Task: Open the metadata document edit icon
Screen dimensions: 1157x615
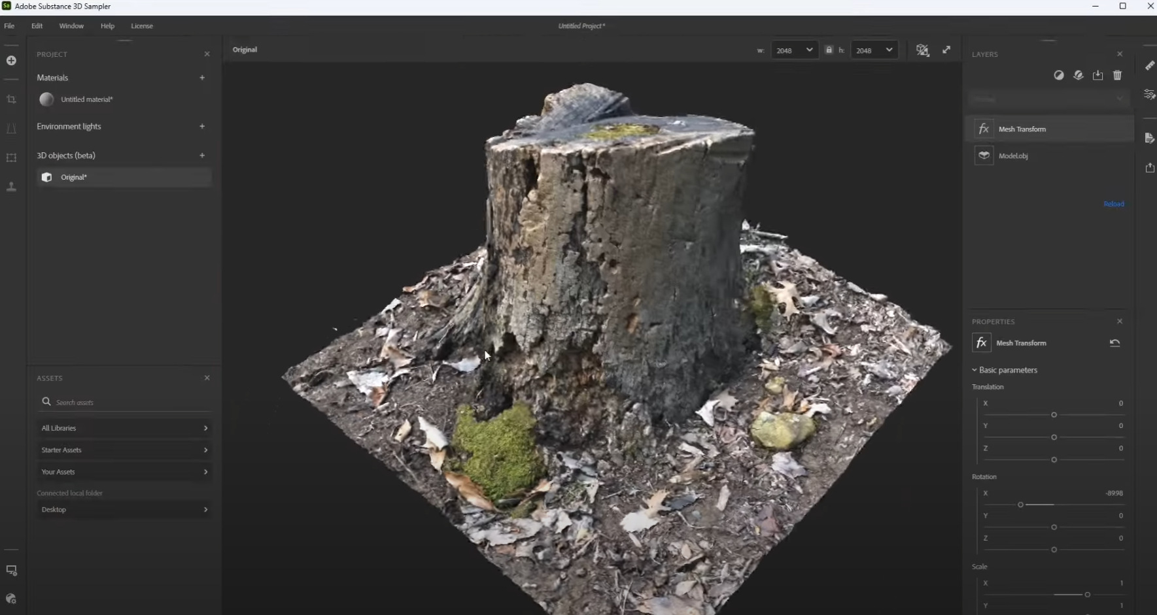Action: tap(1149, 138)
